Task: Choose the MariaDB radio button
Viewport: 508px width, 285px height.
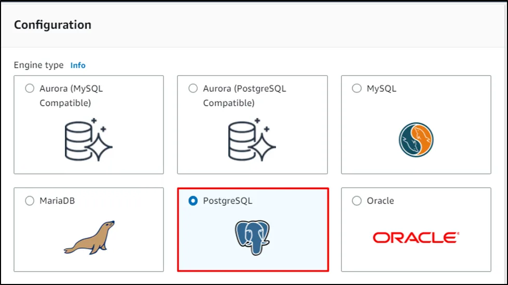Action: click(30, 201)
